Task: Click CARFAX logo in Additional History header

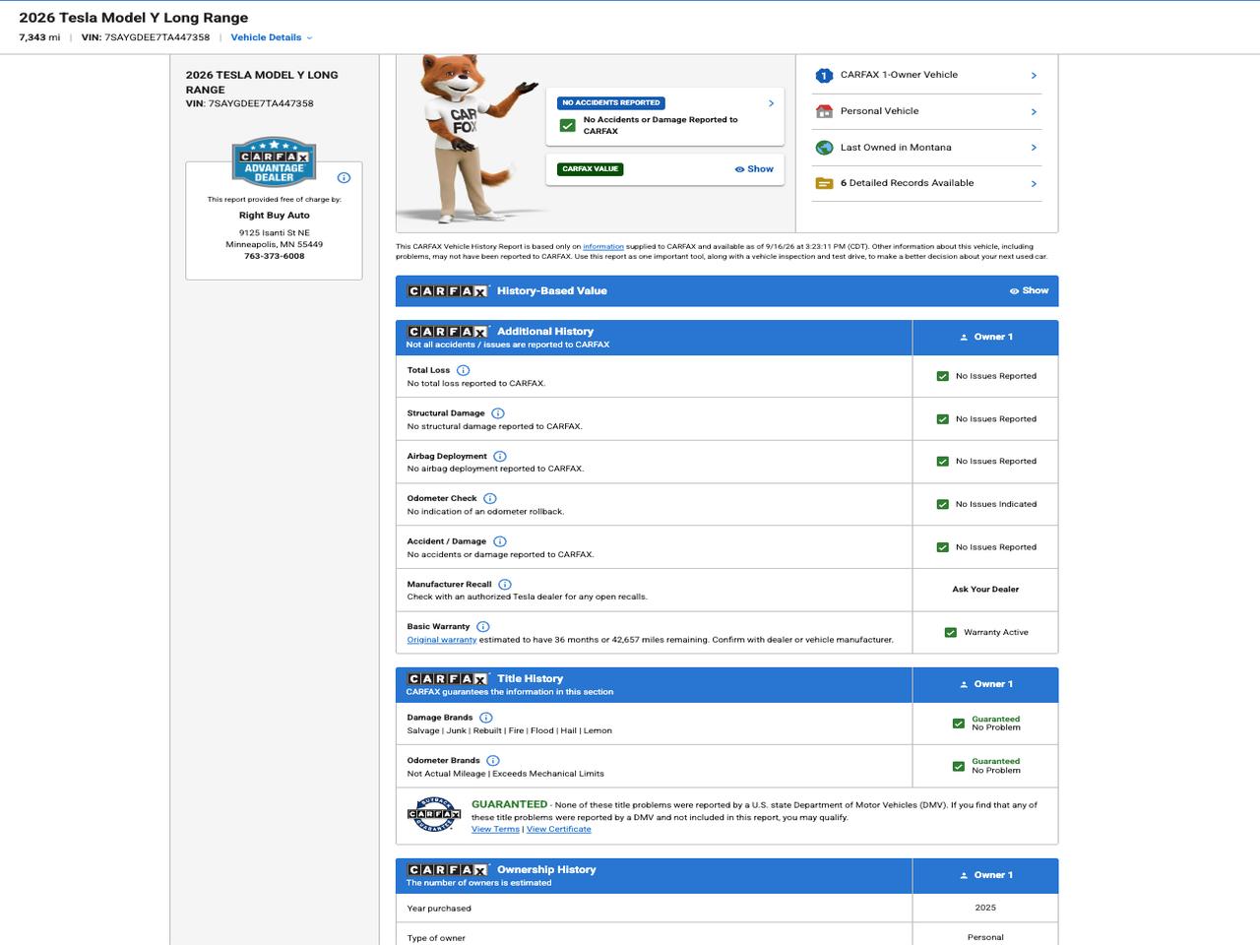Action: coord(449,332)
